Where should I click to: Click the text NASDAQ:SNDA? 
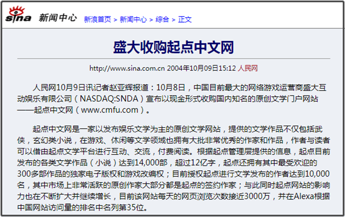109,99
